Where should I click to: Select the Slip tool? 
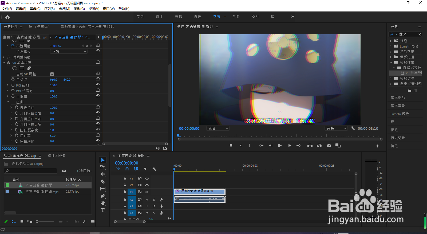(103, 189)
